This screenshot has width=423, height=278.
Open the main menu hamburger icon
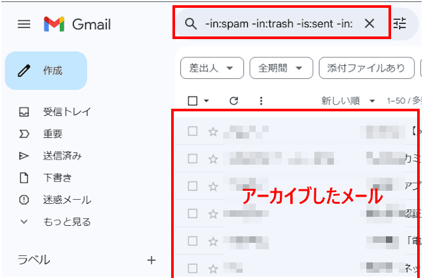[x=24, y=25]
